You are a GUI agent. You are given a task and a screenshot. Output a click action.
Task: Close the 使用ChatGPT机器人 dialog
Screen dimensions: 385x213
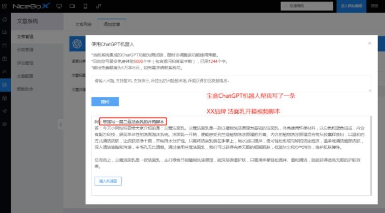pyautogui.click(x=370, y=43)
